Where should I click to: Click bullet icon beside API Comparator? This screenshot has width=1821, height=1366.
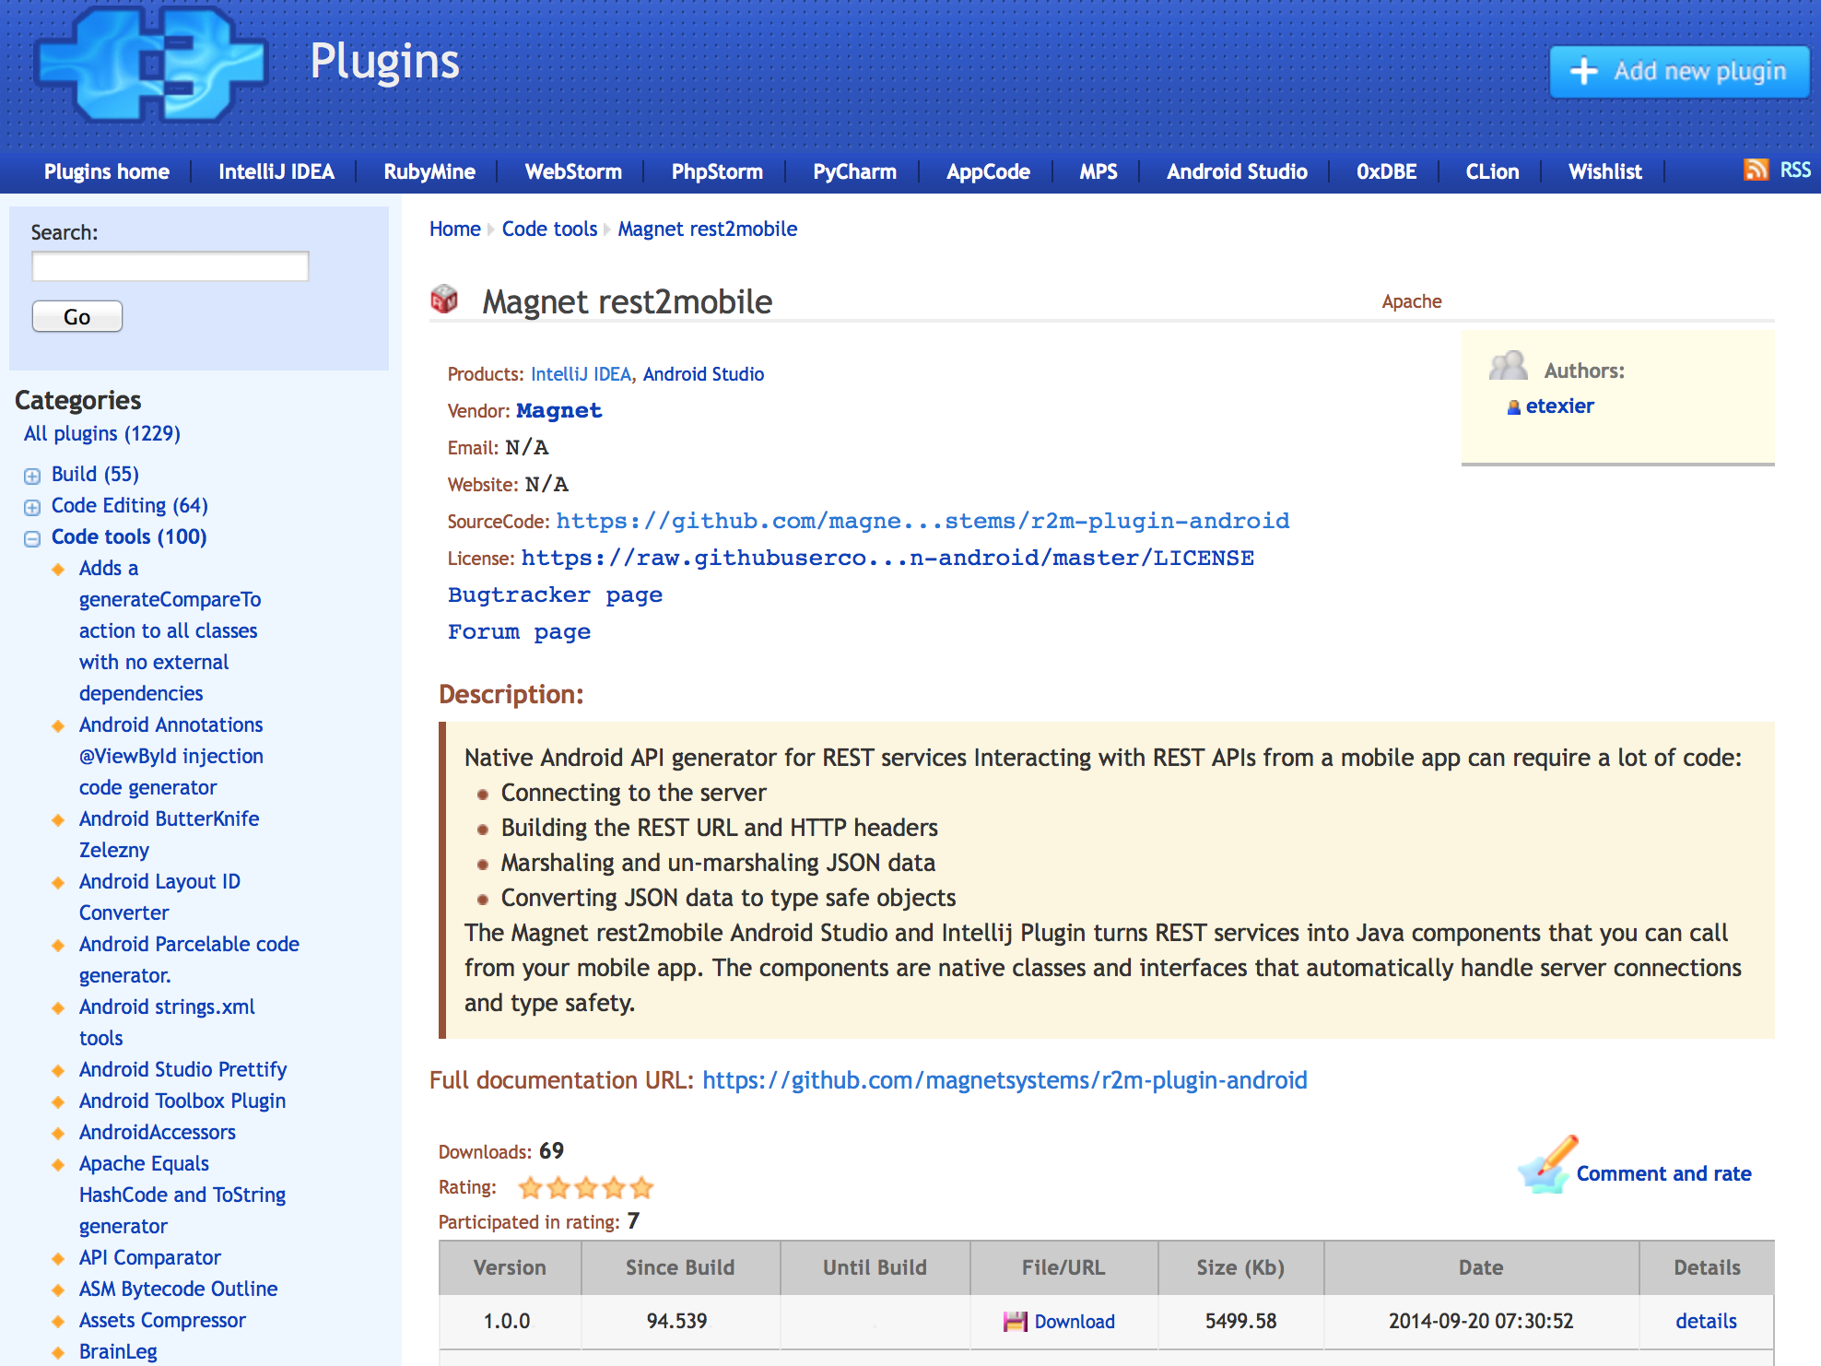[x=58, y=1258]
